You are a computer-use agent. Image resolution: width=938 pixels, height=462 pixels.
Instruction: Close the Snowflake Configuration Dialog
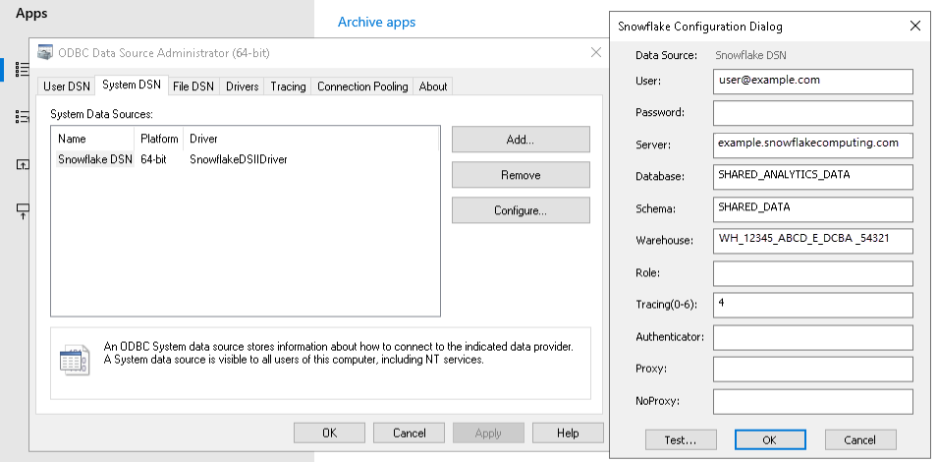914,26
